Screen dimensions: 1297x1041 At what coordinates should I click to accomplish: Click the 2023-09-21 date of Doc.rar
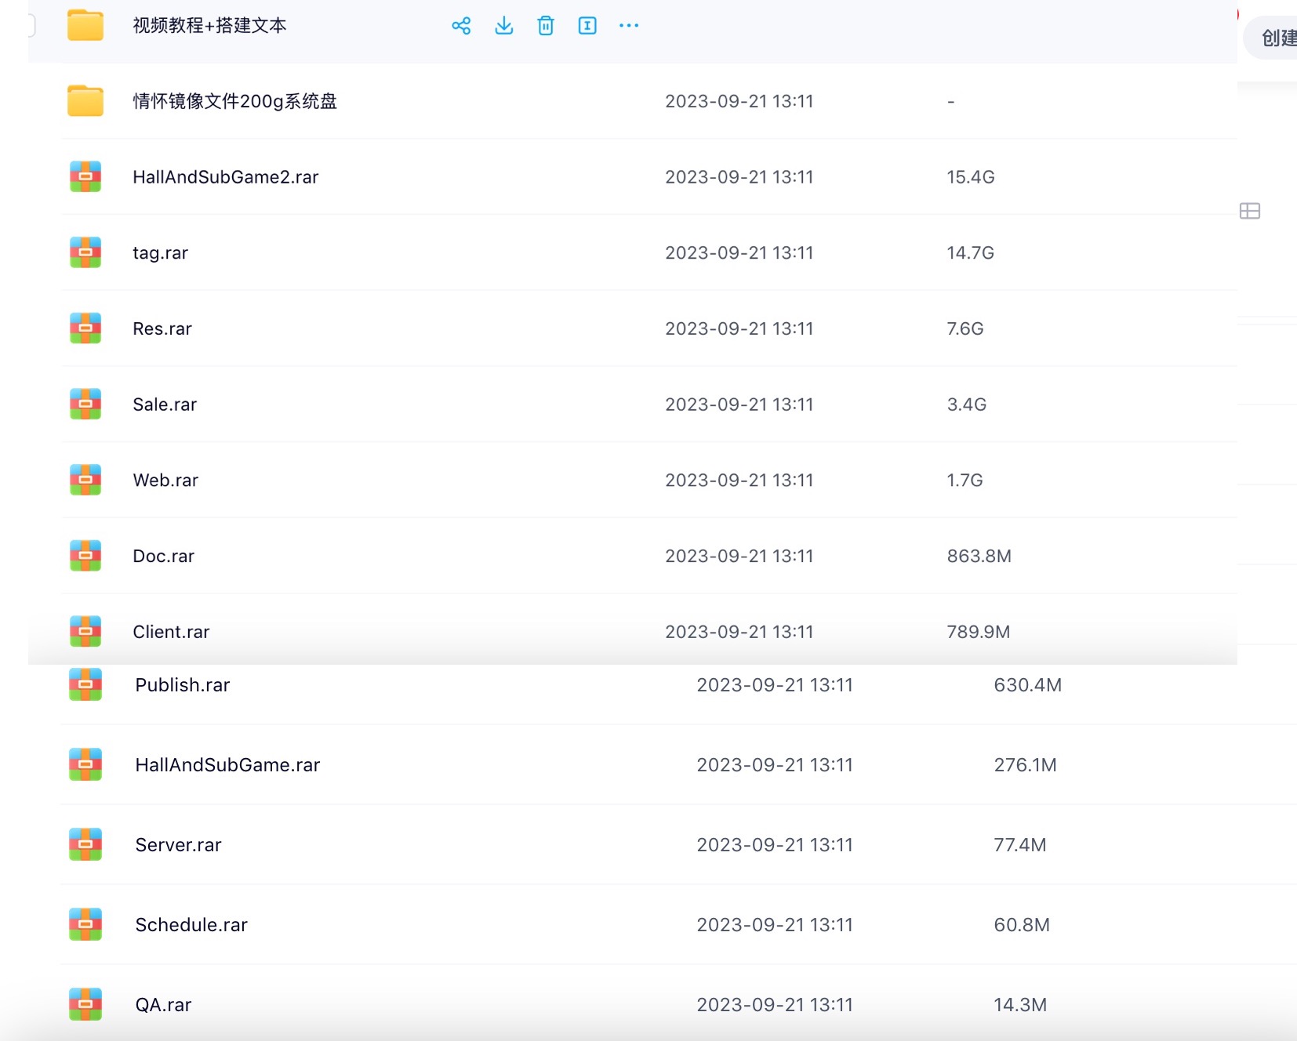point(739,555)
